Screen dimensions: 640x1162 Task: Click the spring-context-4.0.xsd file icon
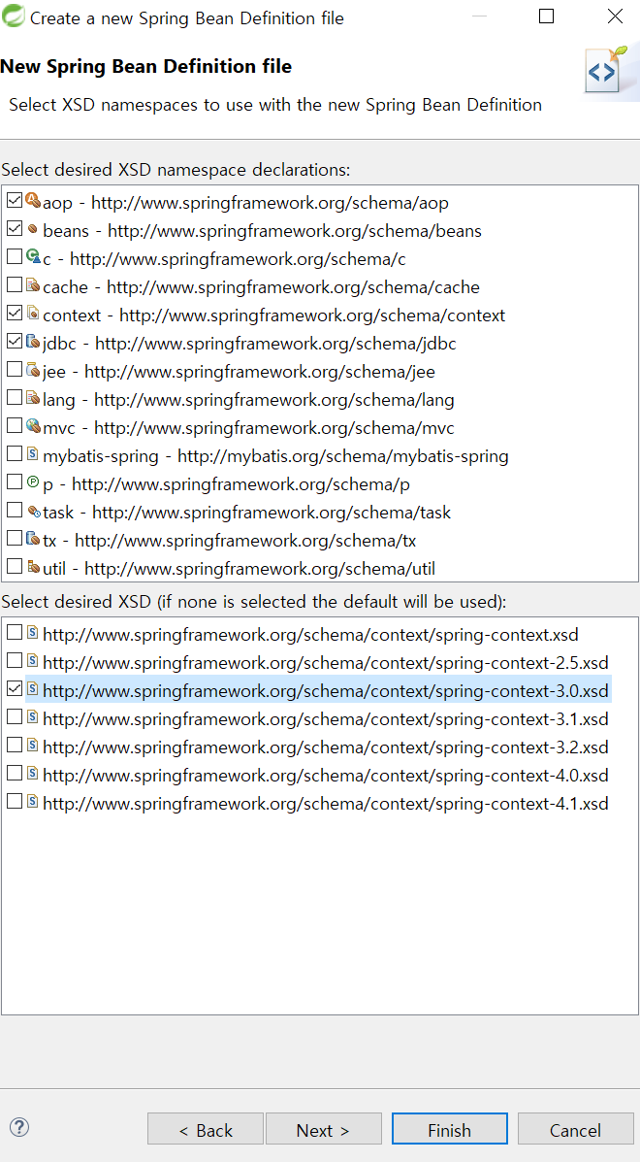(x=33, y=775)
